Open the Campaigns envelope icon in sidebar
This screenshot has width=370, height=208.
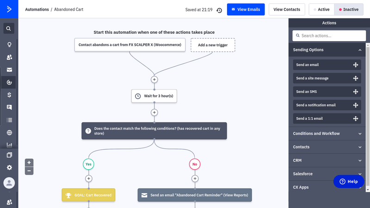pyautogui.click(x=9, y=70)
